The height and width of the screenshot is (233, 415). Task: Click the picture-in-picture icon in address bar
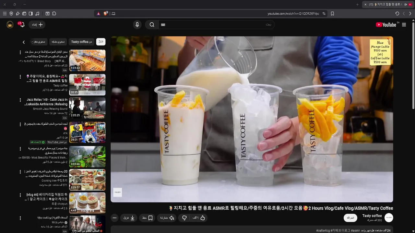113,14
